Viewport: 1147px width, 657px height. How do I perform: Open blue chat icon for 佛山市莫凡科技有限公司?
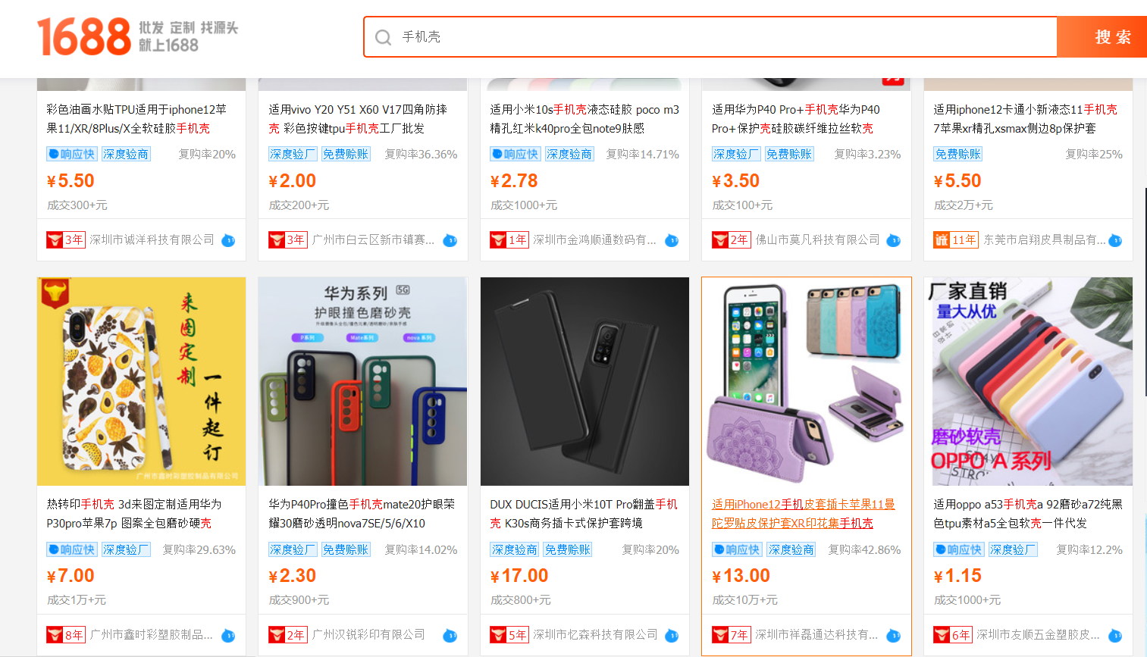coord(894,240)
